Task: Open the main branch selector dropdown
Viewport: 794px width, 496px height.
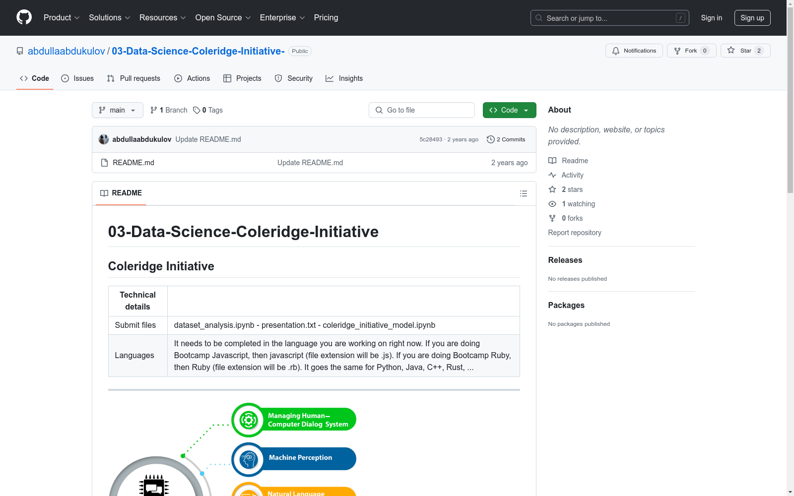Action: click(118, 110)
